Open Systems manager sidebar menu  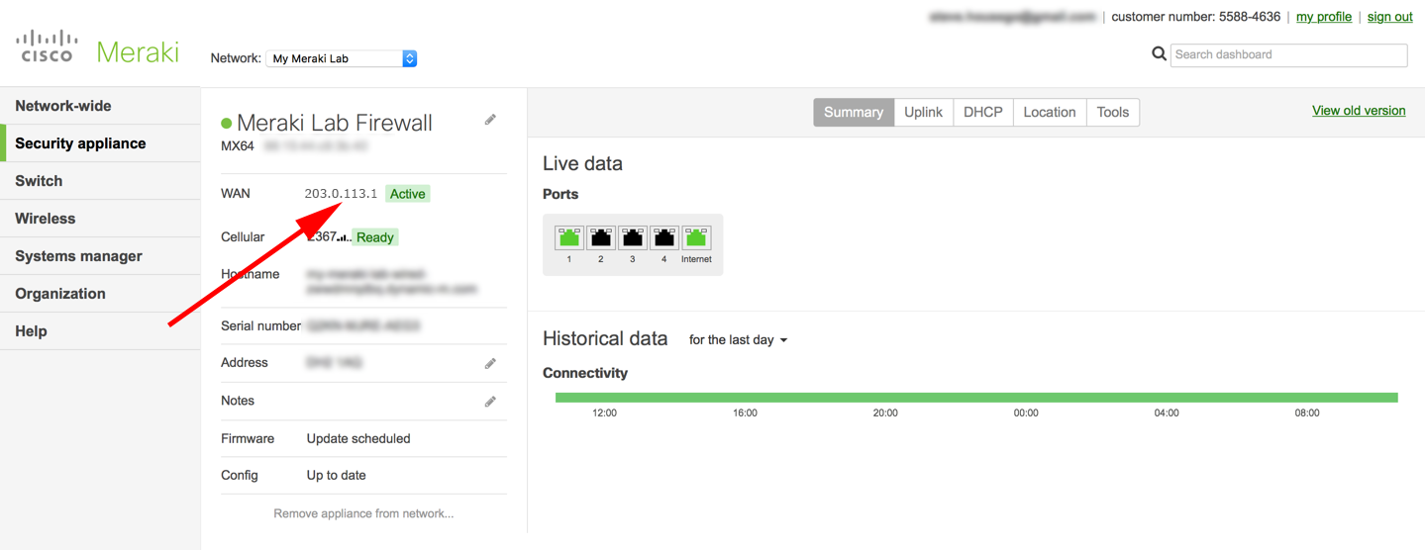coord(100,256)
